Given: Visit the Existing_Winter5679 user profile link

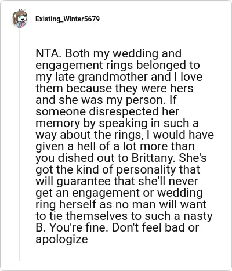Looking at the screenshot, I should click(67, 19).
